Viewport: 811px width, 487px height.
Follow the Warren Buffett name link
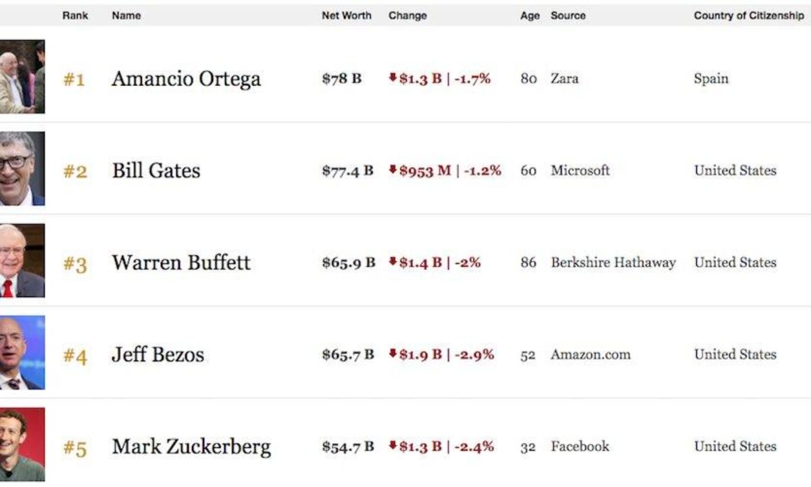pyautogui.click(x=181, y=262)
